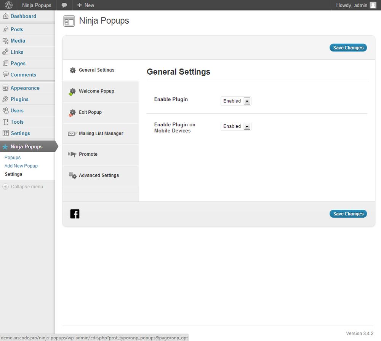
Task: Click the Promote megaphone icon
Action: (72, 154)
